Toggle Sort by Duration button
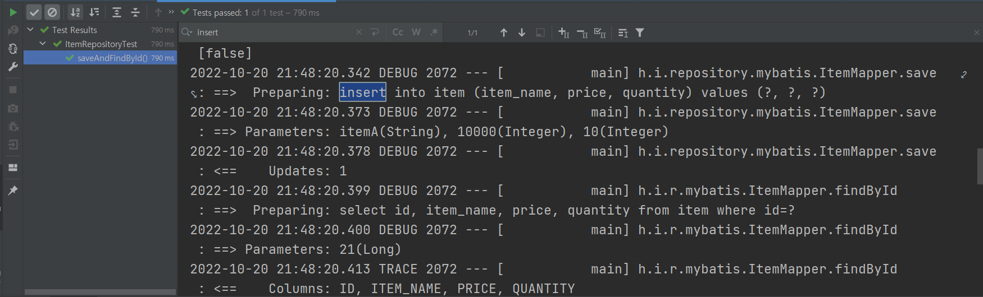 [94, 12]
